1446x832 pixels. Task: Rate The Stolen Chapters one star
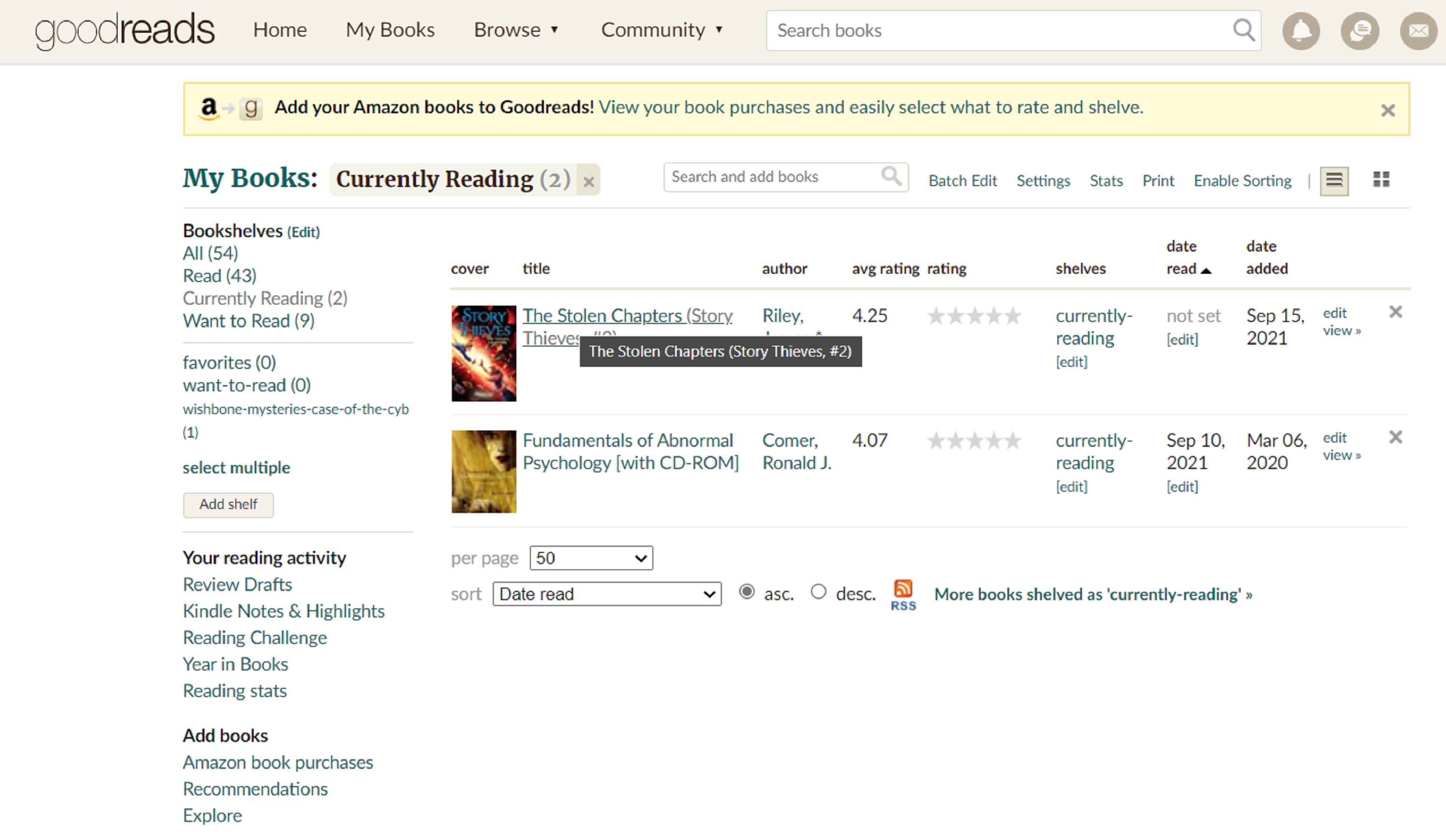(935, 315)
